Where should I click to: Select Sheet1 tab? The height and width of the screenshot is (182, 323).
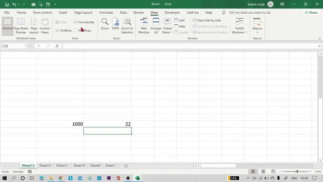[110, 165]
